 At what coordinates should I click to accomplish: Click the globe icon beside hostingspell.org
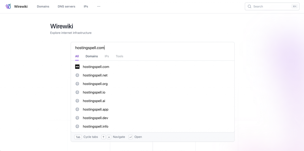click(x=77, y=84)
